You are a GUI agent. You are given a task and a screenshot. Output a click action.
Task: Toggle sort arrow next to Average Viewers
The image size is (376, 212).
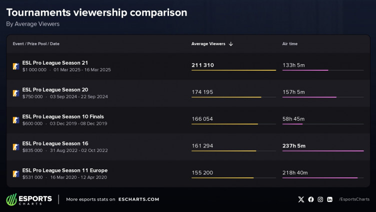pos(231,44)
